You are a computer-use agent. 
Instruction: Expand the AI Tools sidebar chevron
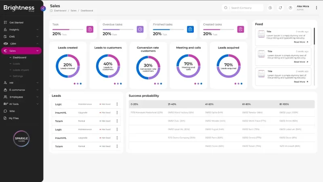click(37, 104)
